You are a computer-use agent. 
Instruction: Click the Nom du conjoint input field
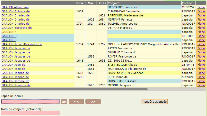coord(30,113)
